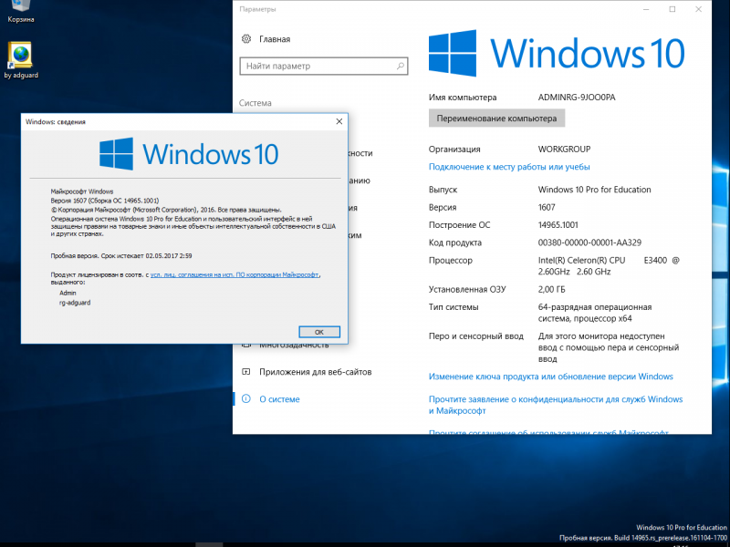The height and width of the screenshot is (547, 730).
Task: Click the Переименование компьютера button
Action: (496, 119)
